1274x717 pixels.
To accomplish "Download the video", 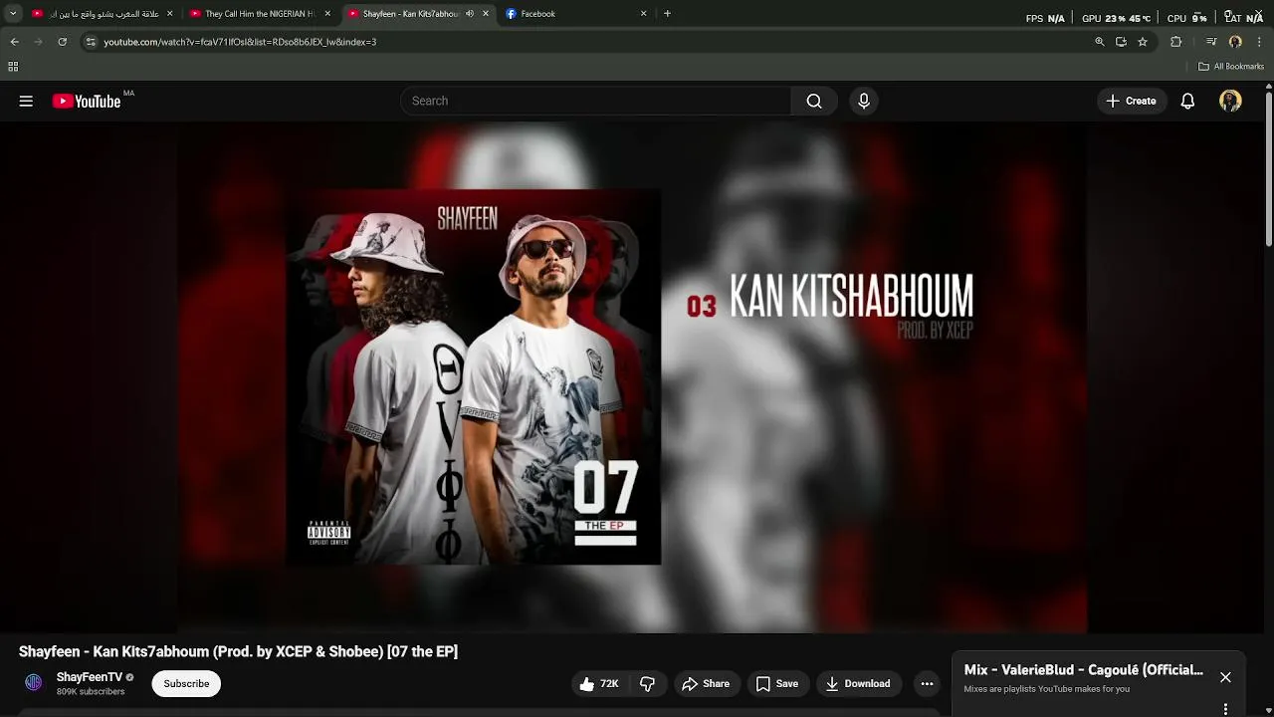I will tap(858, 683).
